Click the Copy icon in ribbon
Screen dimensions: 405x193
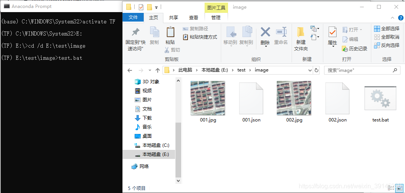click(x=154, y=32)
